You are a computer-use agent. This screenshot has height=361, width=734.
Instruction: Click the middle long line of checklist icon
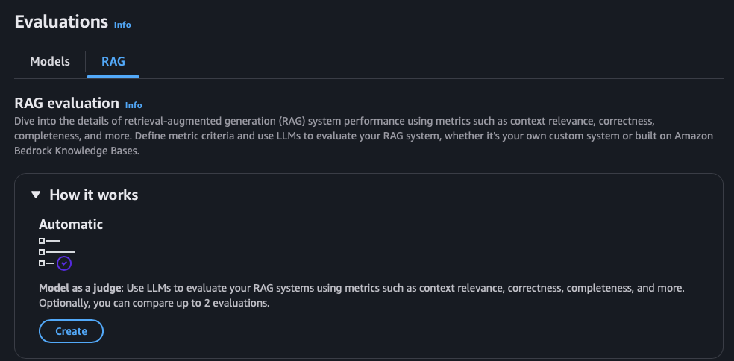60,252
